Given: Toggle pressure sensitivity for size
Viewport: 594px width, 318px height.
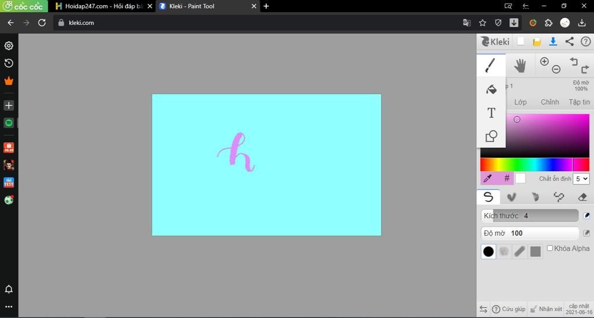Looking at the screenshot, I should coord(586,216).
